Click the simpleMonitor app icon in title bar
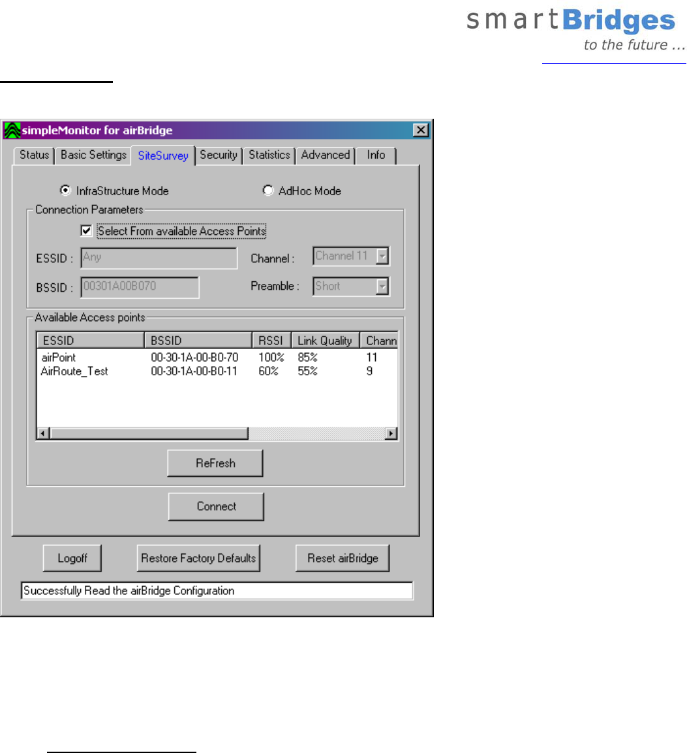Viewport: 687px width, 753px height. (x=12, y=130)
